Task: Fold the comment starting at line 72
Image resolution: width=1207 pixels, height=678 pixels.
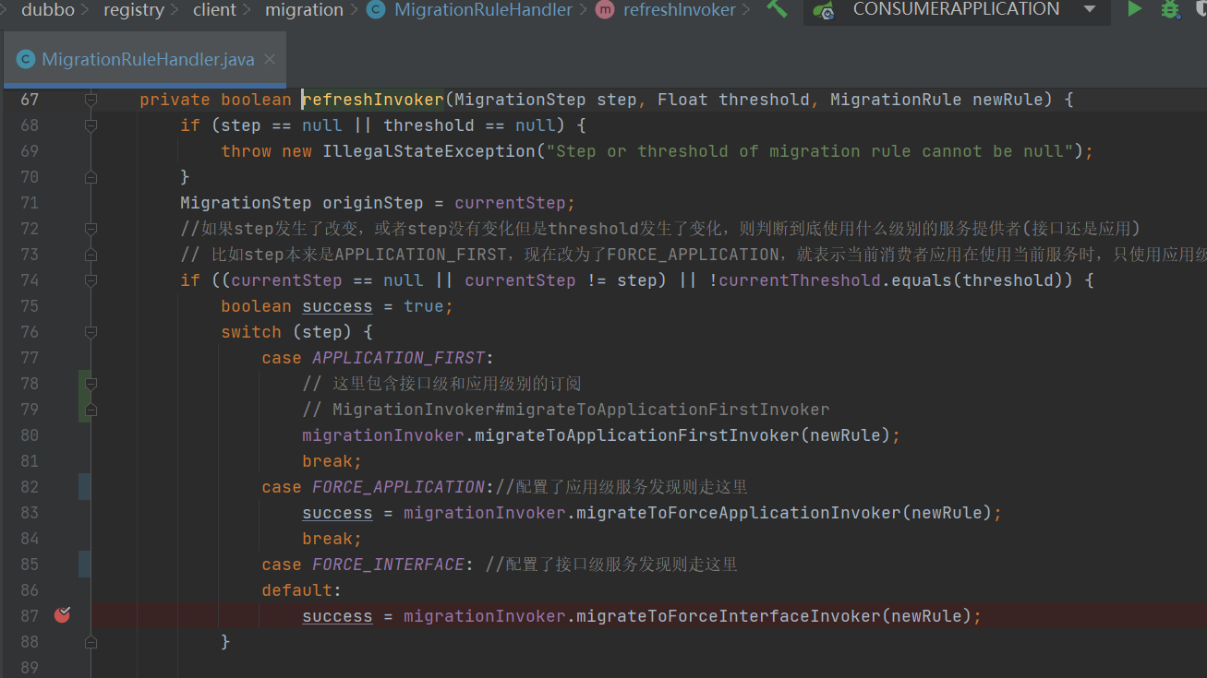Action: (91, 228)
